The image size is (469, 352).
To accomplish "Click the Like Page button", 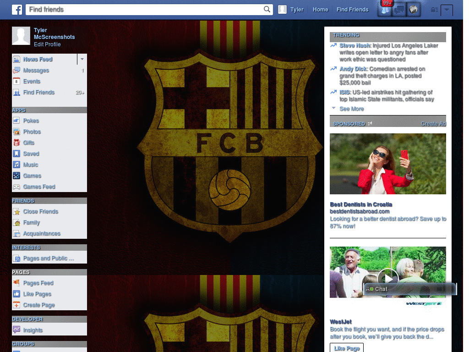I will tap(347, 348).
